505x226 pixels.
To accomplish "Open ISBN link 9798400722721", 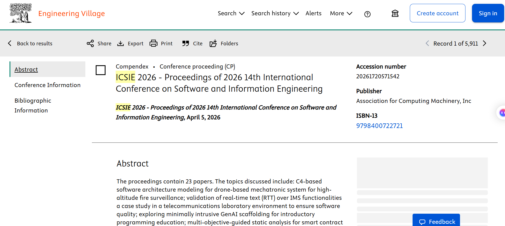I will click(x=379, y=126).
